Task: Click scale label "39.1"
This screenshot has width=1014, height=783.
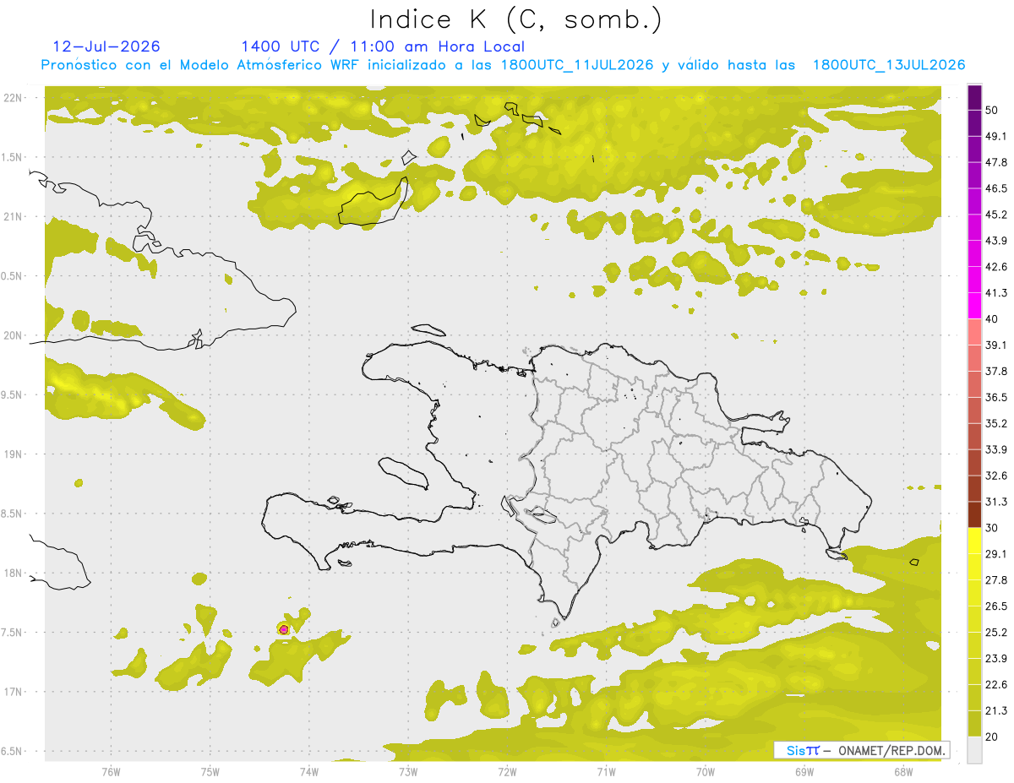Action: (996, 345)
